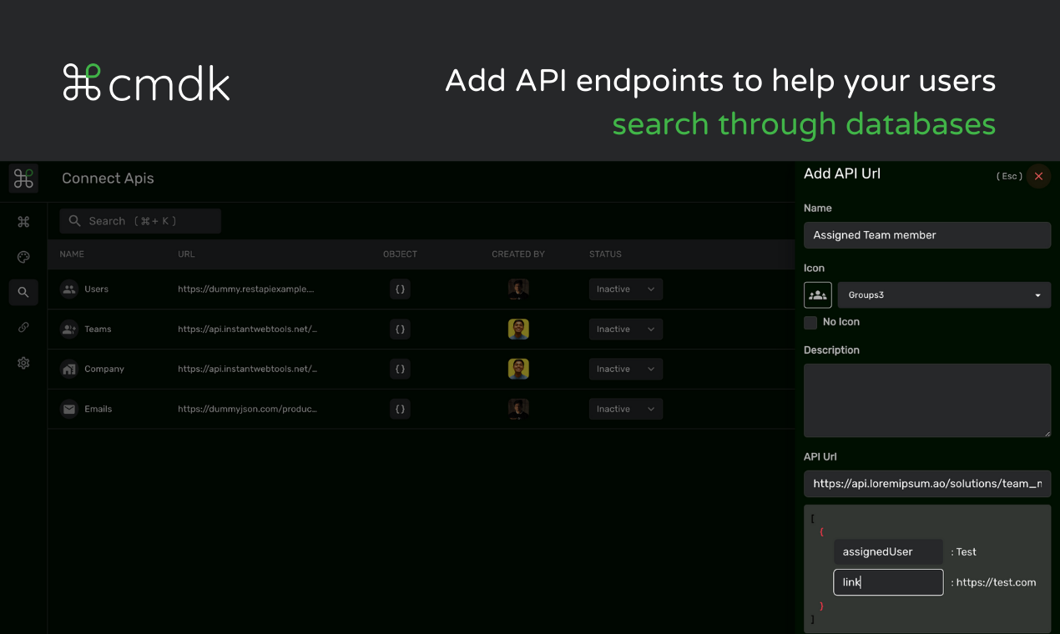
Task: Click the Company row name text
Action: pos(104,369)
